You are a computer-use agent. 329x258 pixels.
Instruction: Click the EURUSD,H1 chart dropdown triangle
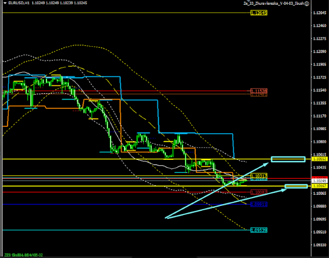[x=3, y=3]
